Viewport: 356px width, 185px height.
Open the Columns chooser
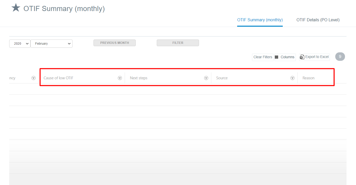[x=285, y=57]
